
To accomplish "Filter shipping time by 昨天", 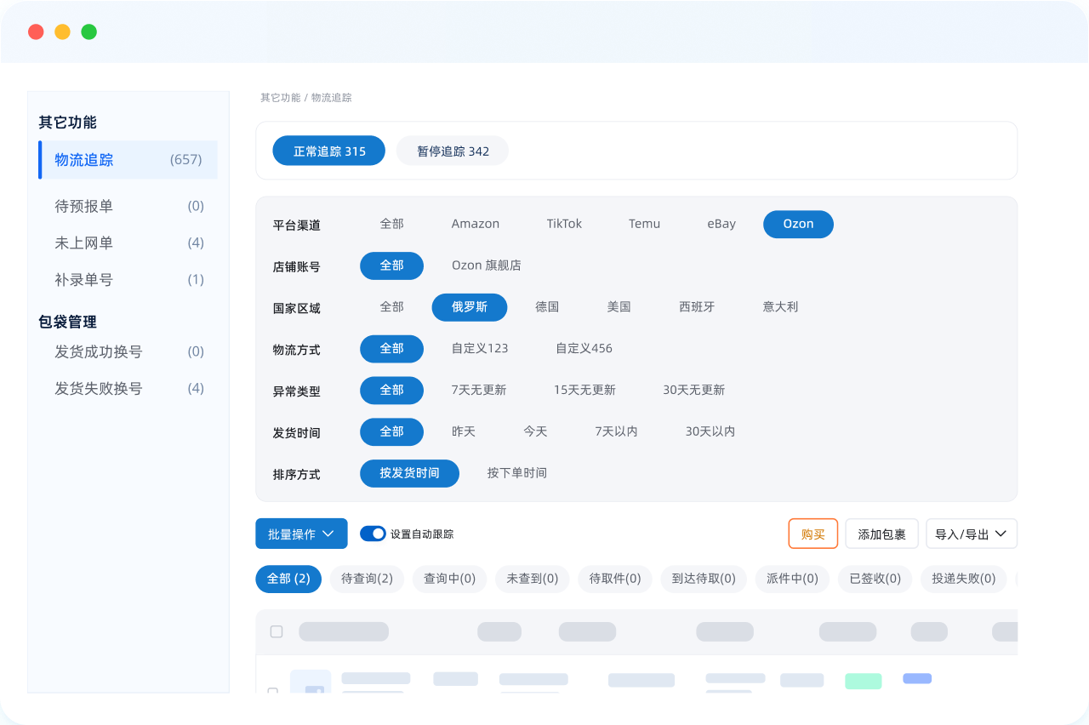I will (464, 432).
